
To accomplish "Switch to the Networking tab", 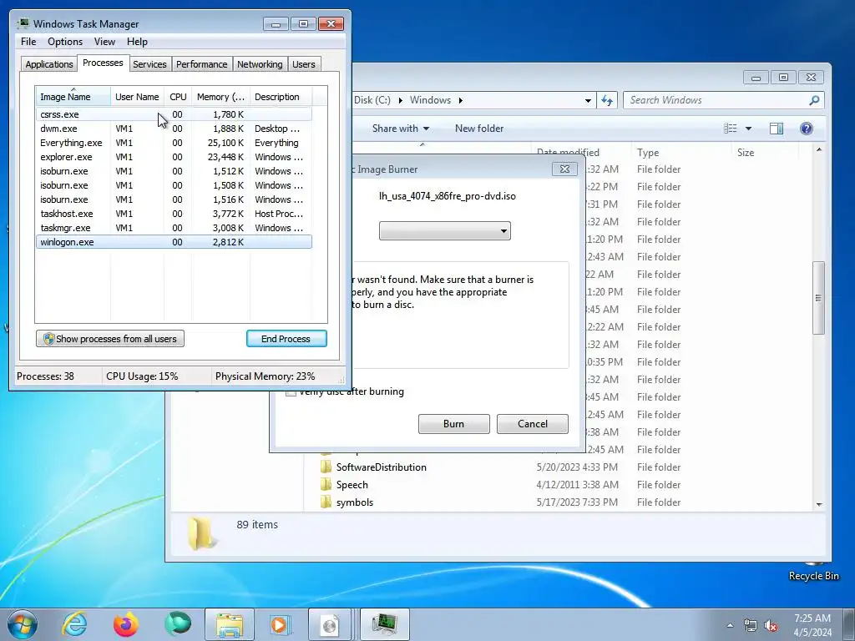I will click(260, 64).
